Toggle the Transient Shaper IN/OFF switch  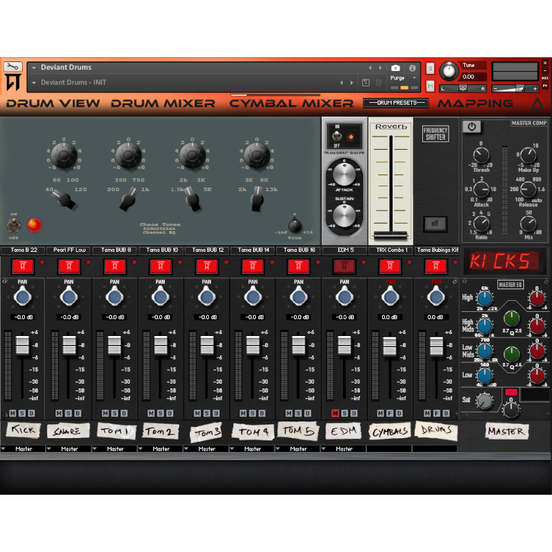tap(337, 136)
